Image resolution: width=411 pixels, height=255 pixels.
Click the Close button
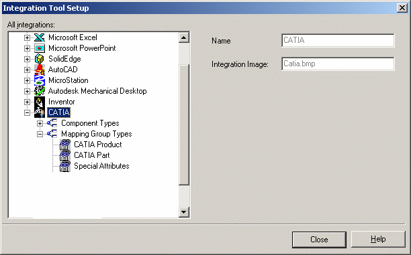tap(319, 240)
